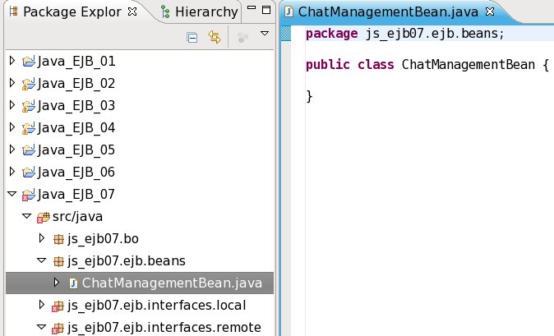Click the js_ejb07.bo package icon
Viewport: 554px width, 336px height.
[x=58, y=239]
